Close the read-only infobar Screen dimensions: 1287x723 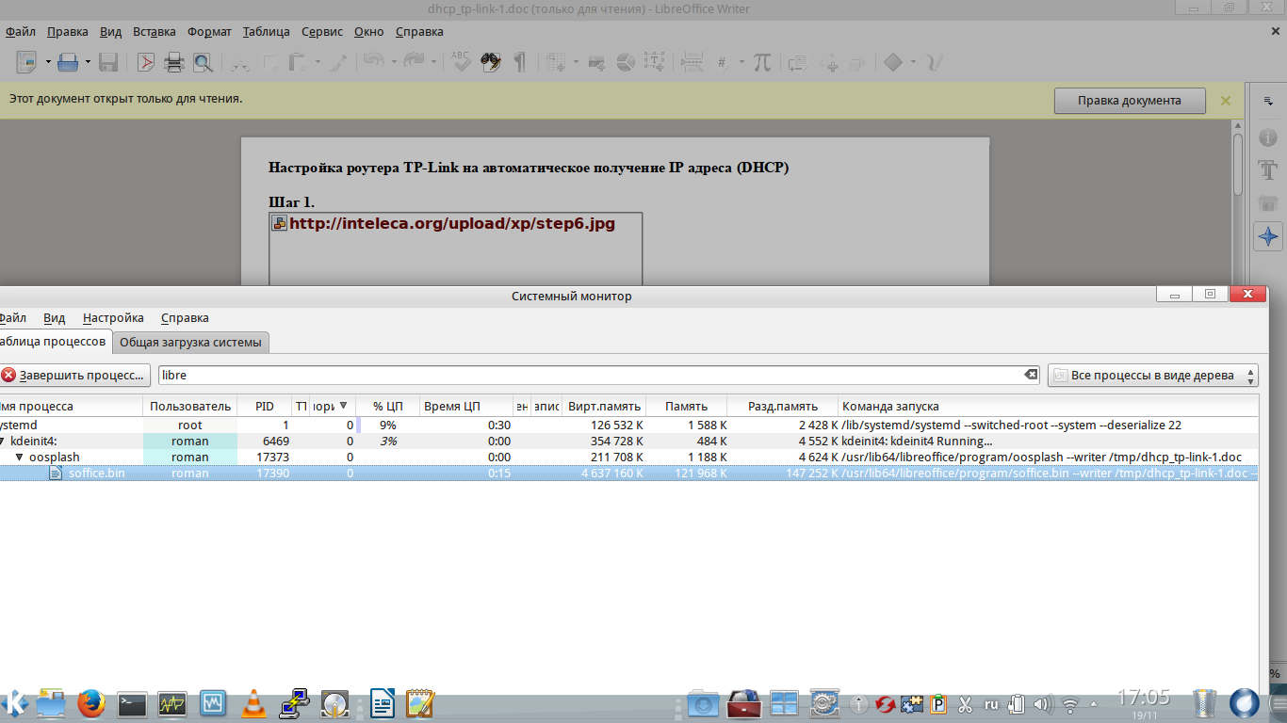(x=1226, y=100)
